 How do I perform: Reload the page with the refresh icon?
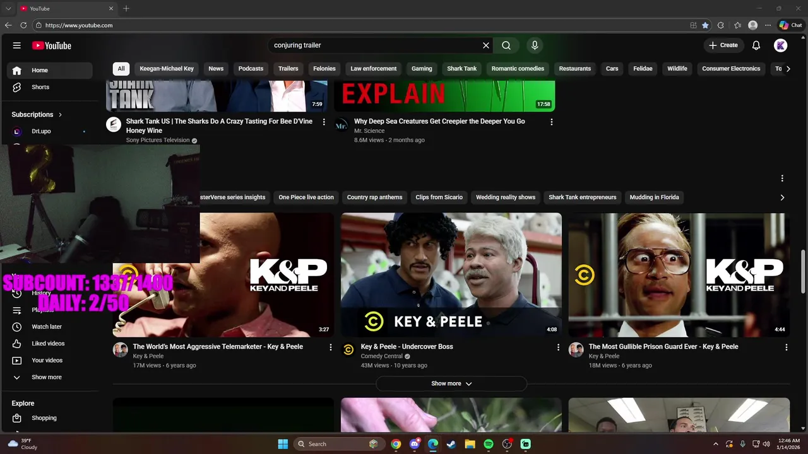(x=23, y=25)
